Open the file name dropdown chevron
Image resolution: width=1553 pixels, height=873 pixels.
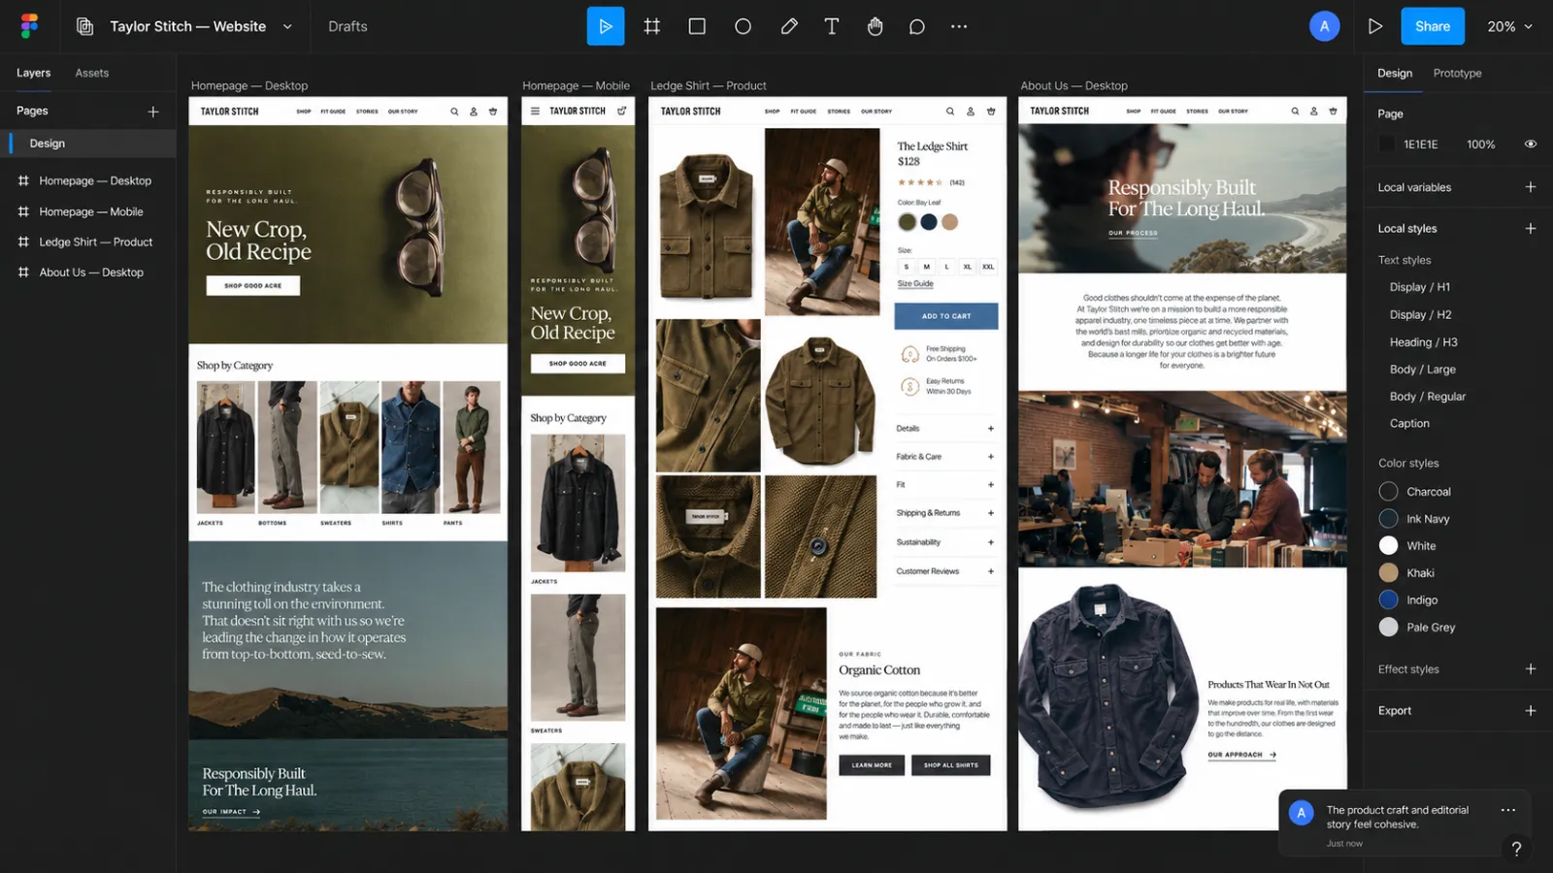tap(287, 26)
